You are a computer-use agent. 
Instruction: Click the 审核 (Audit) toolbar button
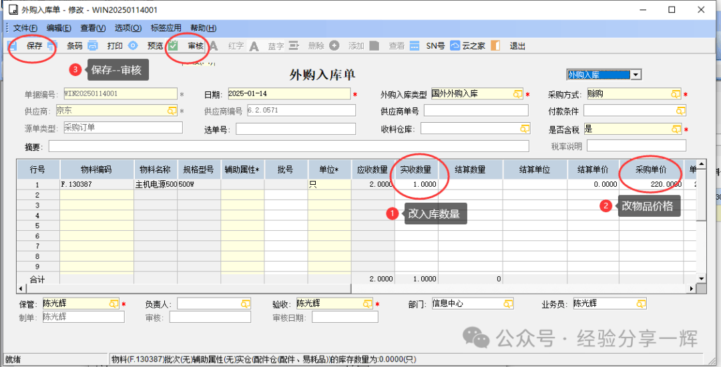(x=195, y=46)
